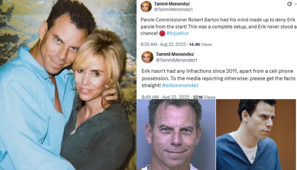
Task: Open the courtroom photo of young man
Action: [256, 135]
